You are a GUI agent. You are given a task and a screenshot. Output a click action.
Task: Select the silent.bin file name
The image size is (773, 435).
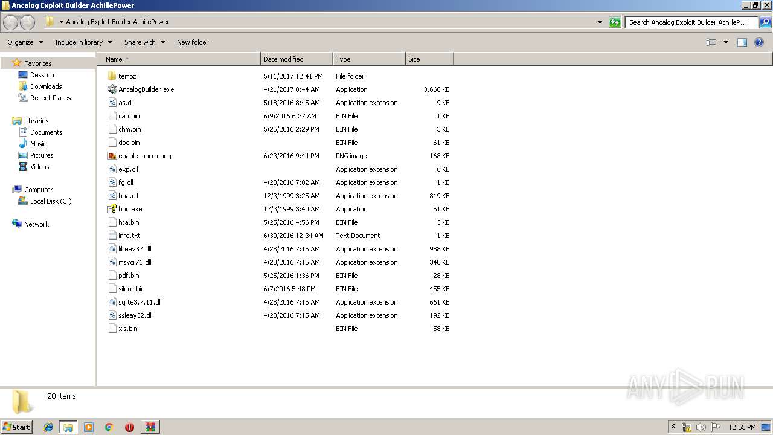pyautogui.click(x=131, y=289)
